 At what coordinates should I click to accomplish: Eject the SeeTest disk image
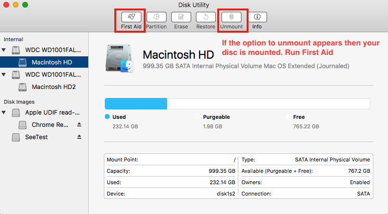79,137
